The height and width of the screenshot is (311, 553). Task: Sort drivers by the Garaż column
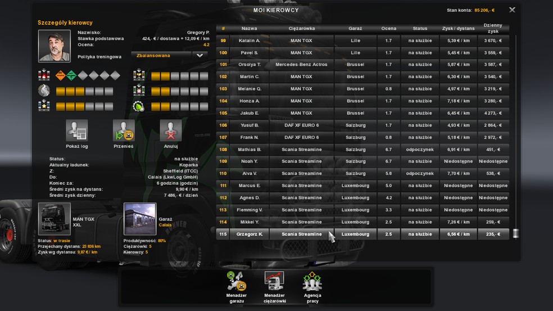point(355,28)
